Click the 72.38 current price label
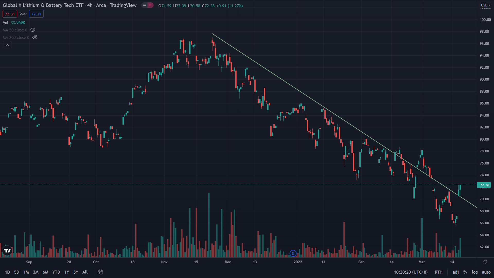The width and height of the screenshot is (494, 278). tap(484, 185)
